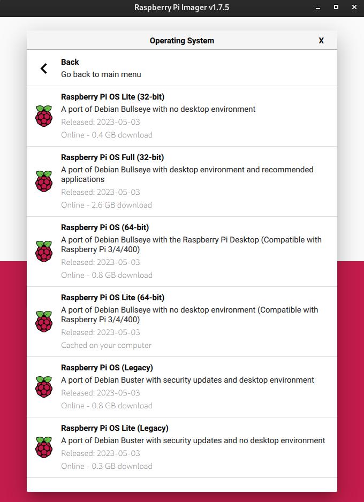Choose Raspberry Pi OS Full (32-bit) entry

pos(112,157)
